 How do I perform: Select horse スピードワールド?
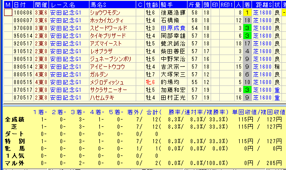108,28
